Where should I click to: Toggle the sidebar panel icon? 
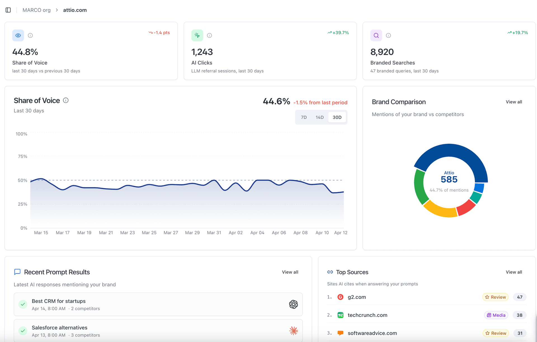[8, 10]
